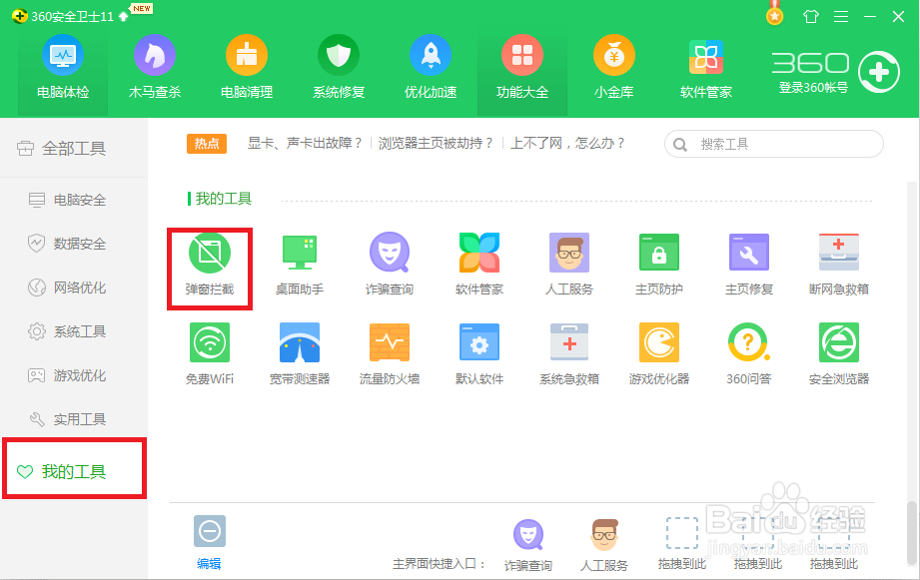Launch 免费WiFi tool

210,354
